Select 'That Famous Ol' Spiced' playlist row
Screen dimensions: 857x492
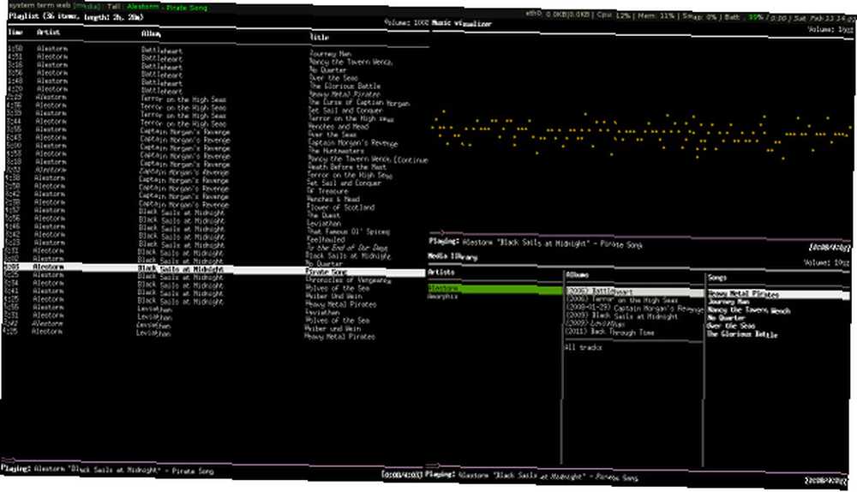[215, 231]
